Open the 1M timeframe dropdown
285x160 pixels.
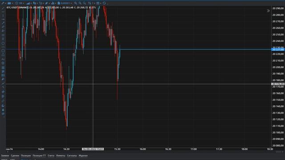pos(20,3)
